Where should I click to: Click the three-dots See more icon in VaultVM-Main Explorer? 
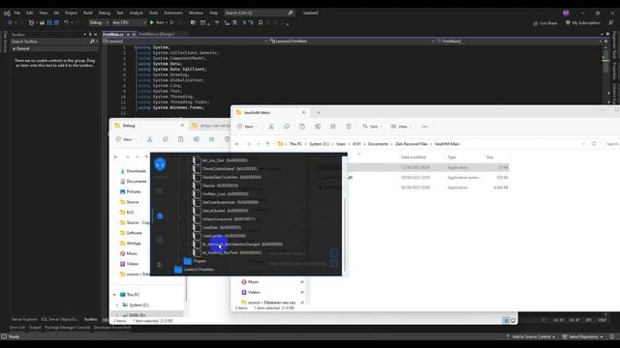tap(424, 127)
